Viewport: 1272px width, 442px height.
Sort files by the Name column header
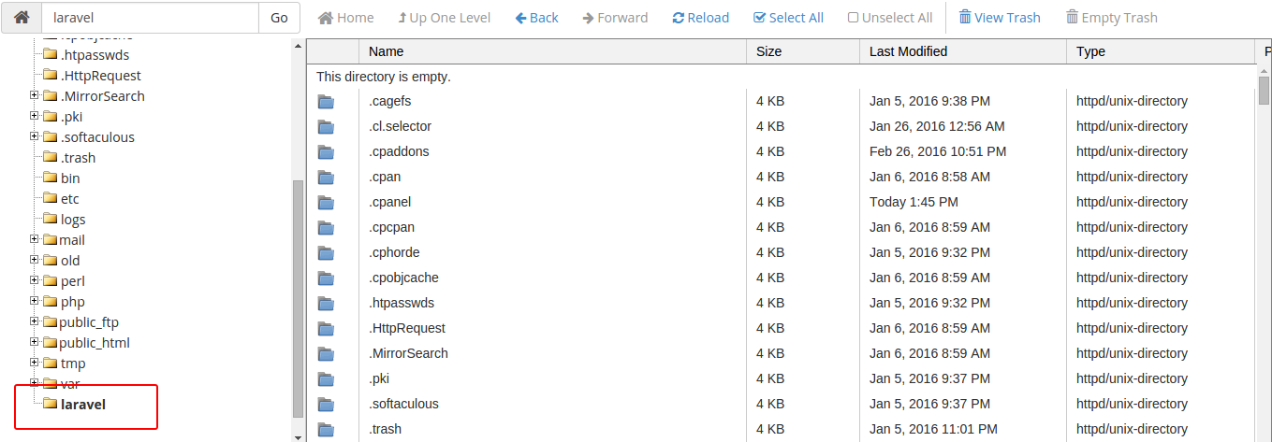[x=387, y=51]
